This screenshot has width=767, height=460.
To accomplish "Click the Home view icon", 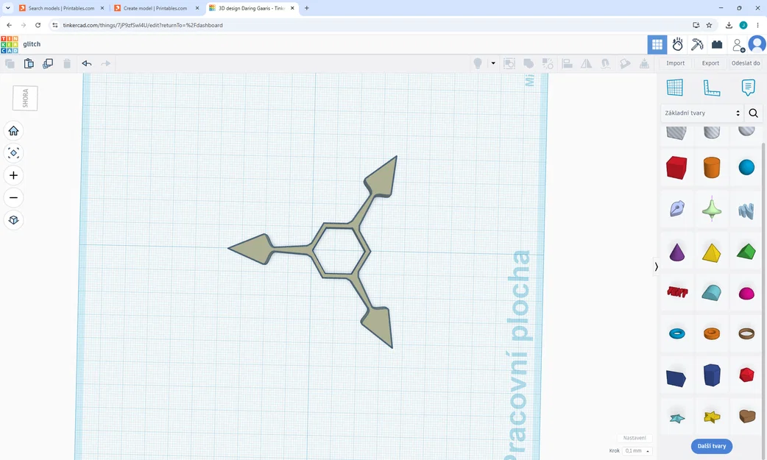I will pos(14,131).
